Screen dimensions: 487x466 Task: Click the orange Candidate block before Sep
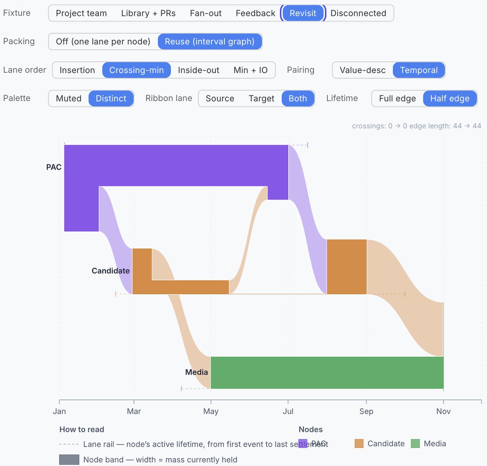347,267
